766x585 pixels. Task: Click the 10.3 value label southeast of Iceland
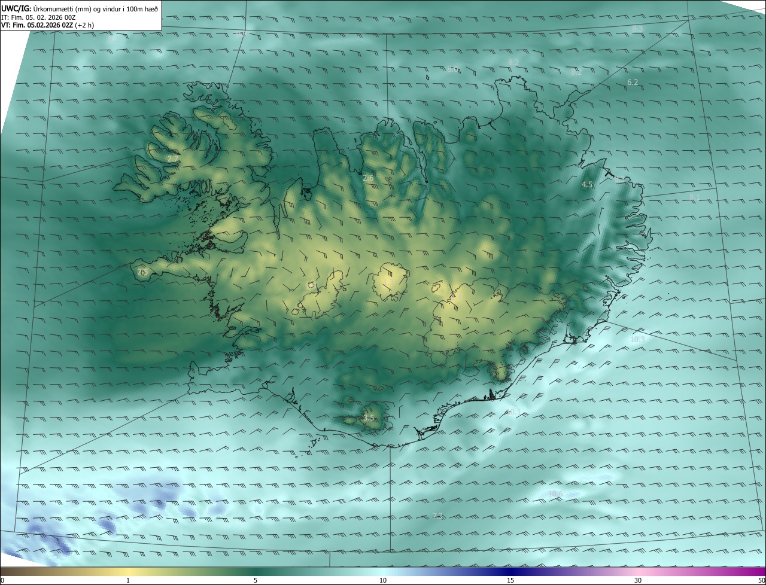click(638, 340)
